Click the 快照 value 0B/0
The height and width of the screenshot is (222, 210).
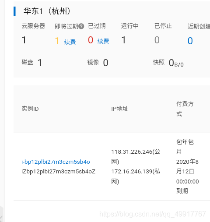(x=176, y=63)
